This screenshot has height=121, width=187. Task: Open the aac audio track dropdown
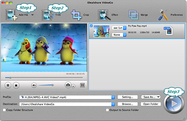coord(119,28)
